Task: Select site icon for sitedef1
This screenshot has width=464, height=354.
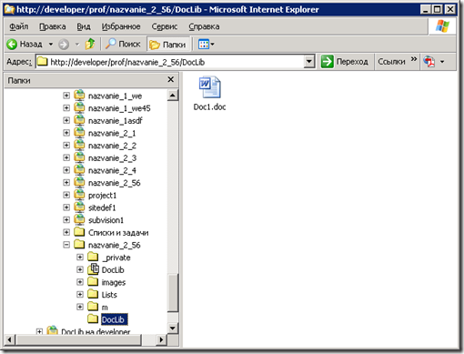Action: 79,207
